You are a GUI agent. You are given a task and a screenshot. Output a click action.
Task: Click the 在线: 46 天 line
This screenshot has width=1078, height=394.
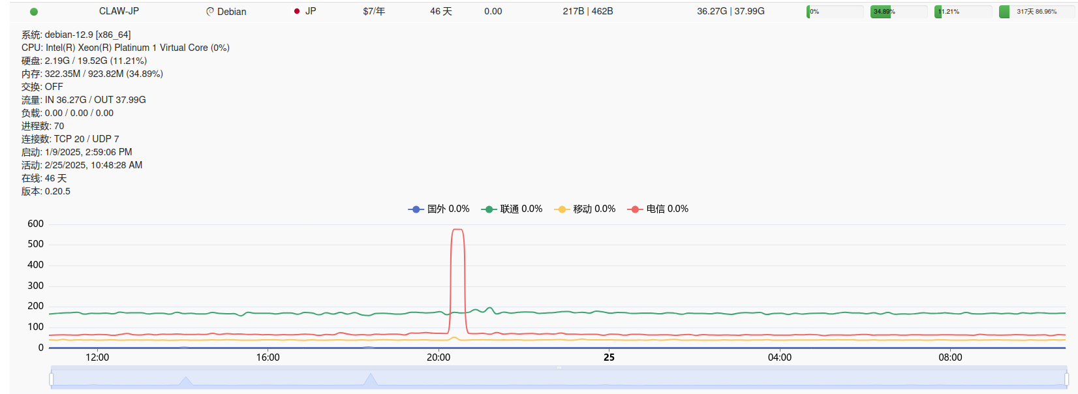(44, 178)
